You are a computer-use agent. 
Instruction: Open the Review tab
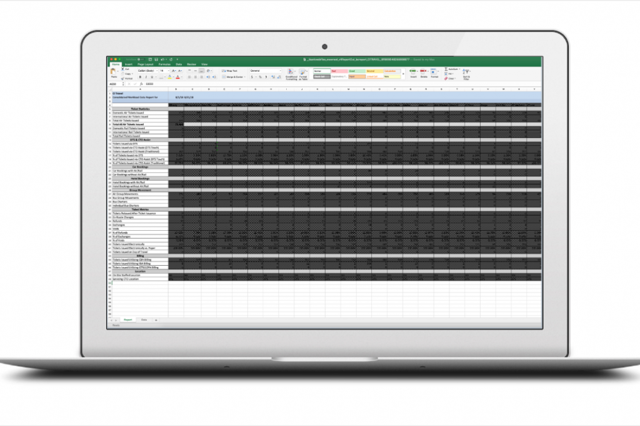[191, 64]
